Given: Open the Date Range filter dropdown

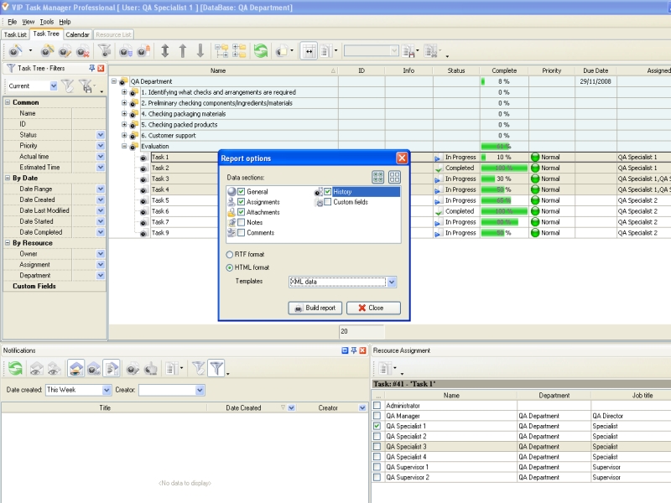Looking at the screenshot, I should tap(101, 189).
